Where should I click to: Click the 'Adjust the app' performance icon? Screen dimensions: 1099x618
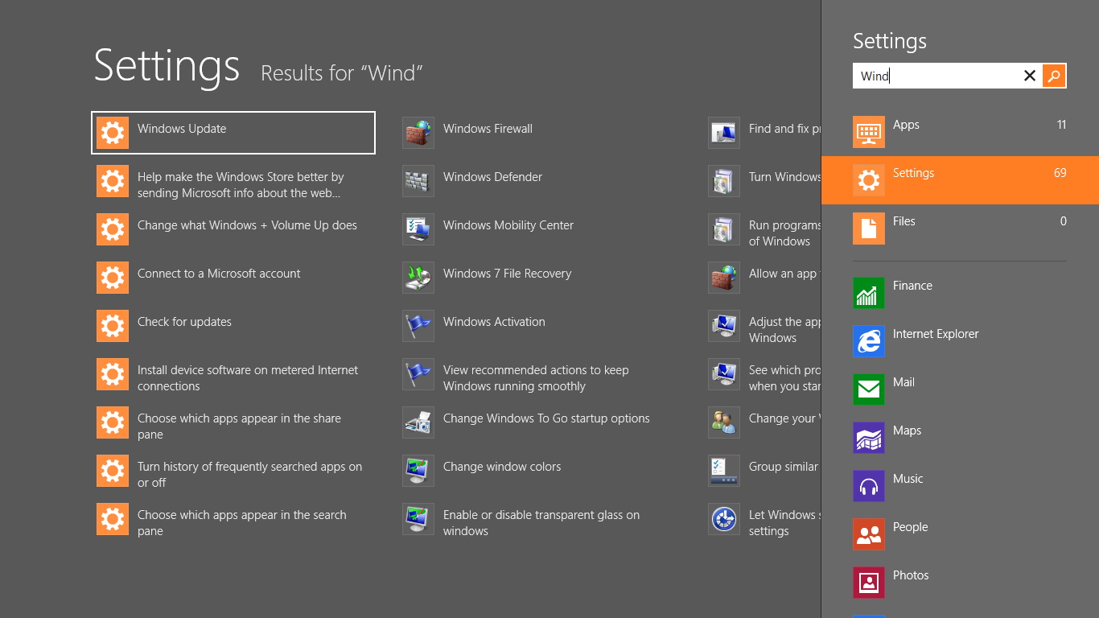[724, 326]
